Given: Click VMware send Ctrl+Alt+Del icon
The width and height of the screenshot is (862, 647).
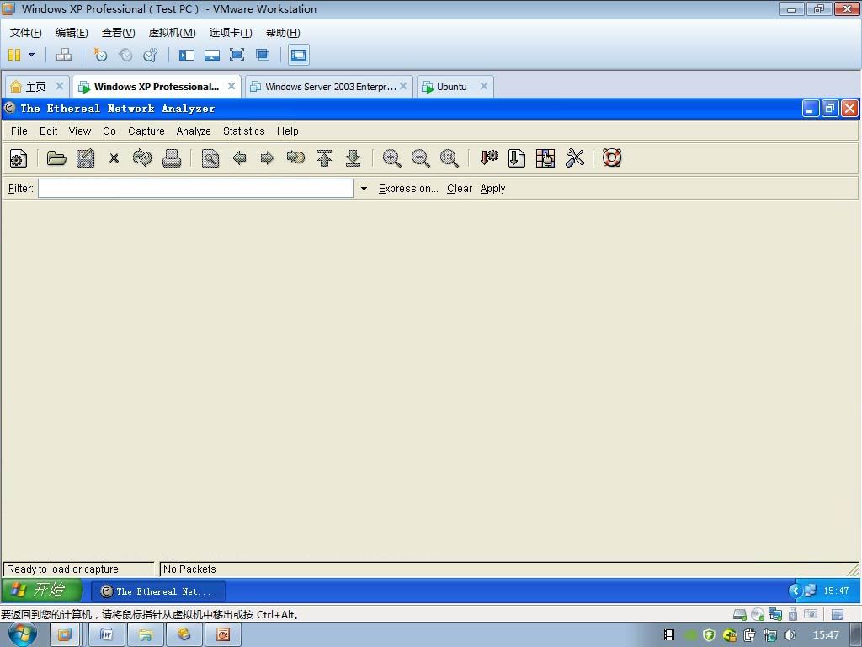Looking at the screenshot, I should coord(64,55).
